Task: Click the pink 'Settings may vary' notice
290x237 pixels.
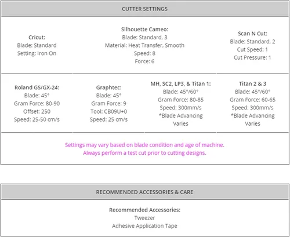Action: 144,145
